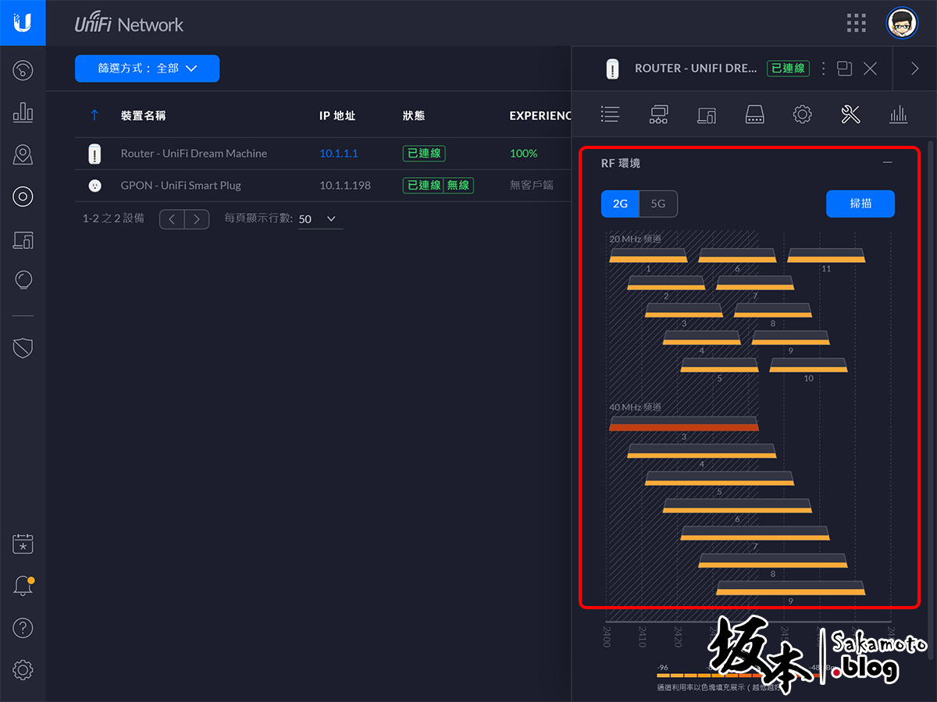This screenshot has height=702, width=937.
Task: Switch to the Statistics chart tab in panel
Action: point(899,115)
